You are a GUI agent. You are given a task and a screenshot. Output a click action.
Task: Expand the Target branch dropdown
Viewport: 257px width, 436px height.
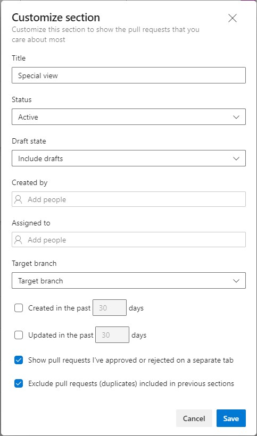pyautogui.click(x=129, y=281)
